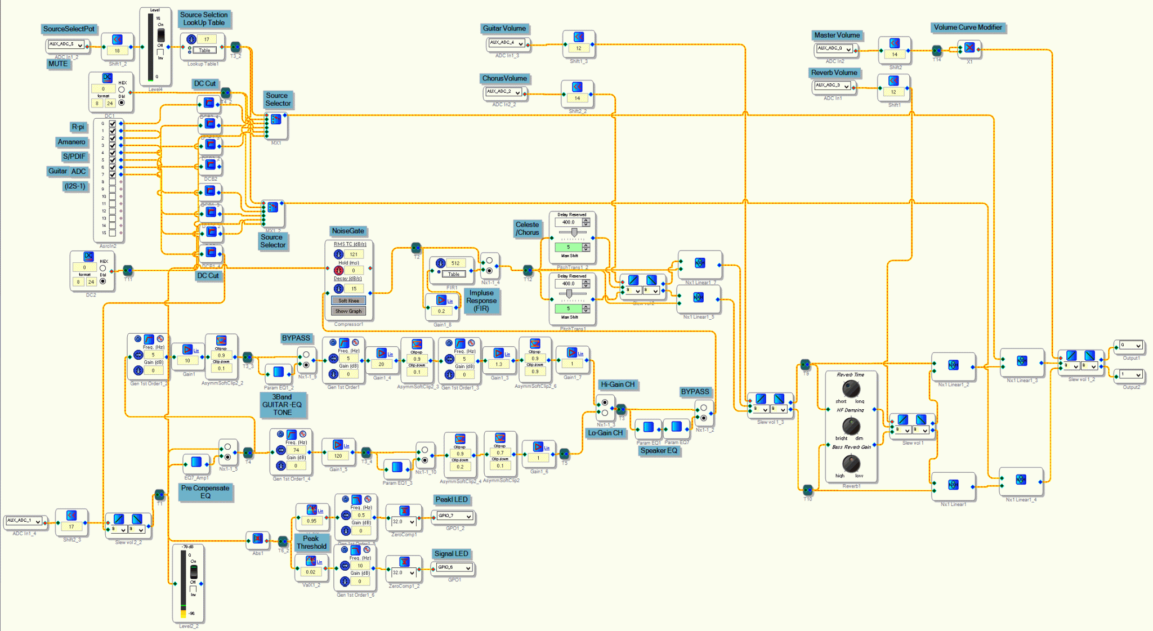Click the MX1 source selector multiplexer icon
This screenshot has width=1153, height=631.
pos(276,119)
